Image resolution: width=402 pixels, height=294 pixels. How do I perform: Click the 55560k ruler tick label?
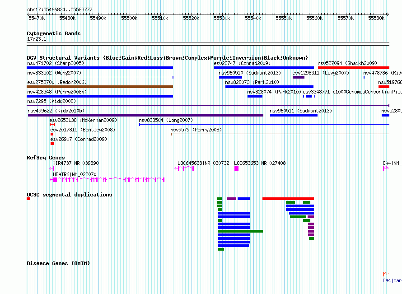pyautogui.click(x=314, y=18)
